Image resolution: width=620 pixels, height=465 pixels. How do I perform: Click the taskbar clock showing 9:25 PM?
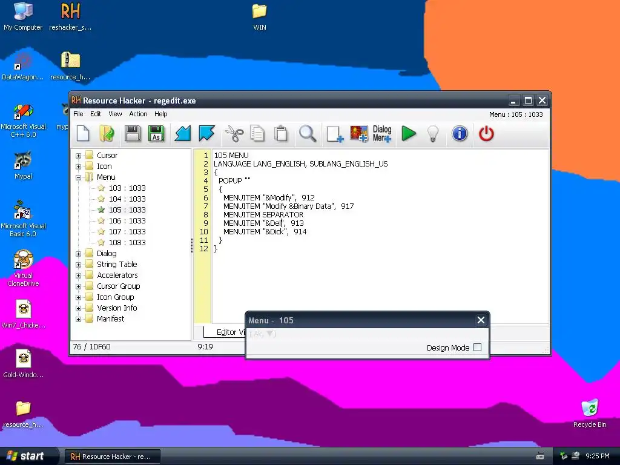point(597,456)
